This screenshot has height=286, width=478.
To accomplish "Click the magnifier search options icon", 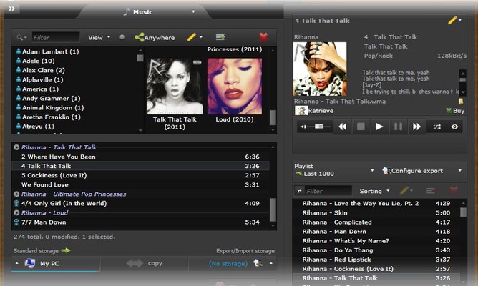I will click(21, 37).
